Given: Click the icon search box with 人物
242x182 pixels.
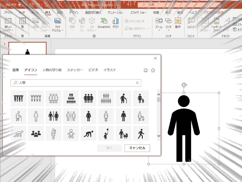Looking at the screenshot, I should click(76, 83).
